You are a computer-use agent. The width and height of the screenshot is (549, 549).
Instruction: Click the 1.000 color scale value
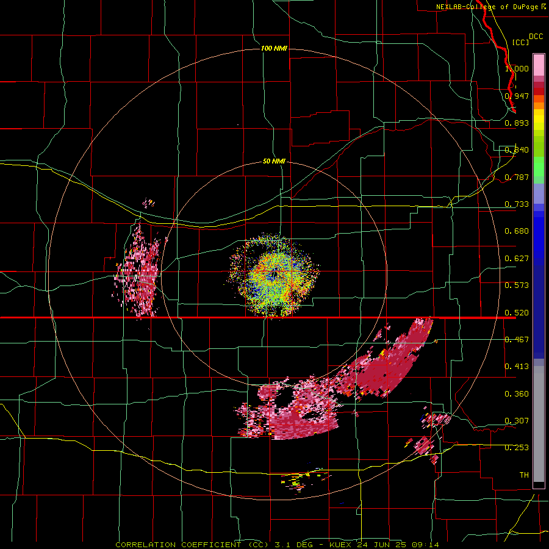pyautogui.click(x=517, y=68)
